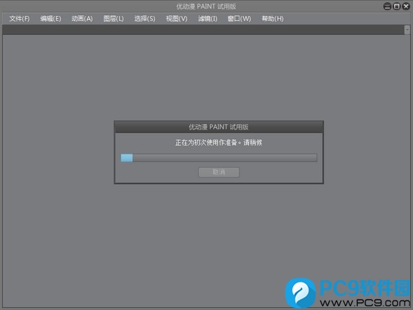Click the first-use preparation progress bar

[219, 158]
